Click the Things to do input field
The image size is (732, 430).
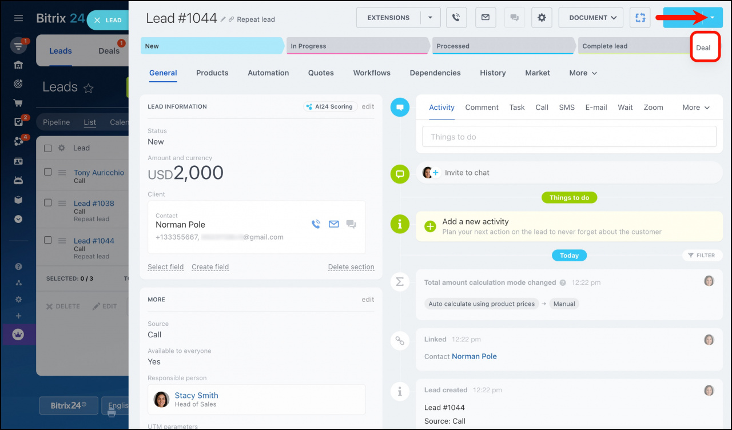(x=569, y=137)
